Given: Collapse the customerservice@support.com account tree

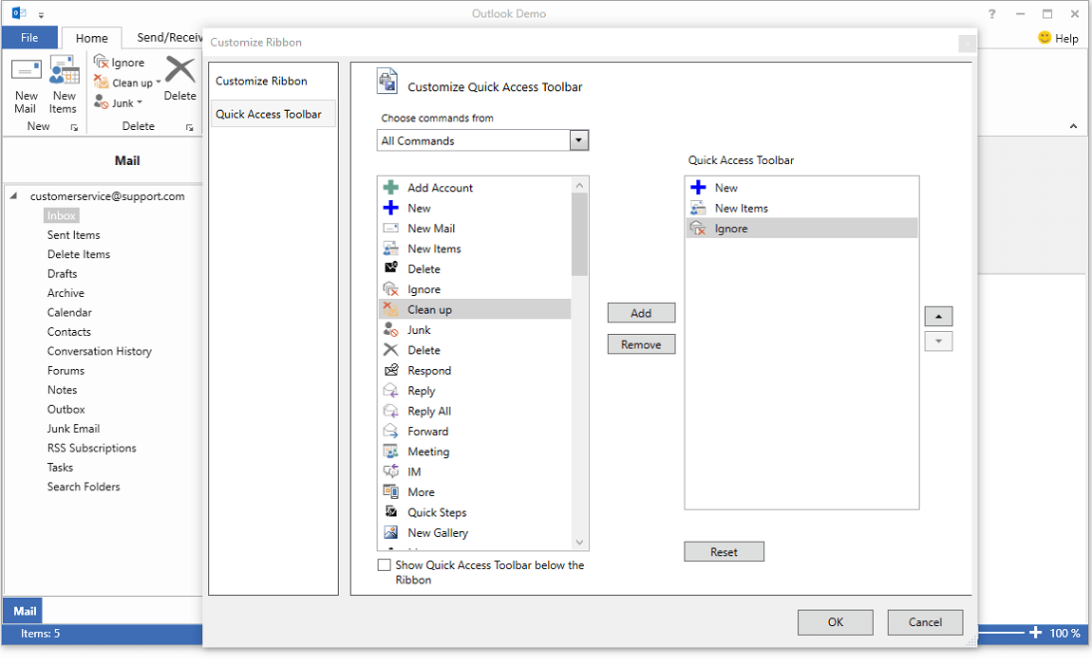Looking at the screenshot, I should click(x=14, y=196).
